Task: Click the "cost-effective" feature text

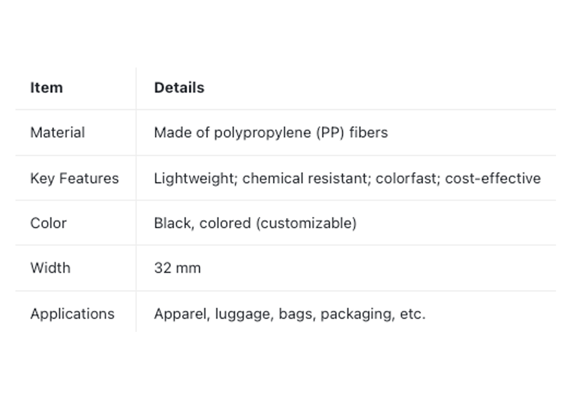Action: tap(492, 179)
